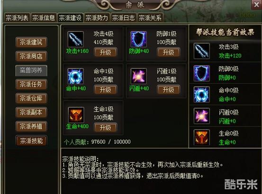Click the life (生命) skill icon in upgrade grid
The height and width of the screenshot is (194, 262).
point(76,115)
